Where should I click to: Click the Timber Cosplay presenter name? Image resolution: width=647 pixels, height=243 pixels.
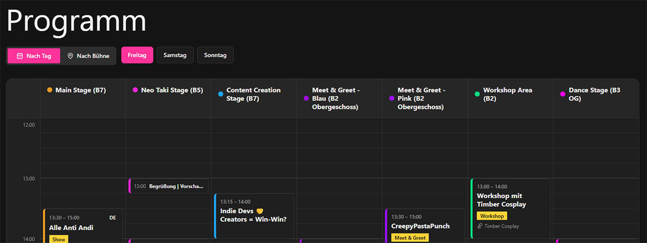tap(502, 226)
